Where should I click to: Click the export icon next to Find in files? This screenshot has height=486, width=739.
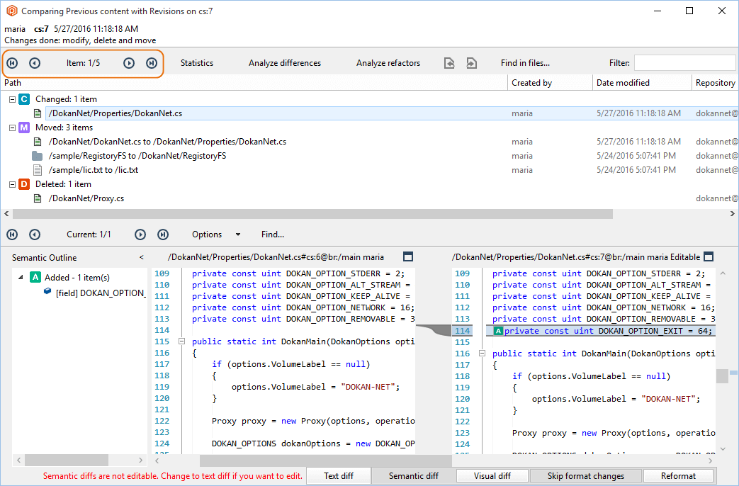471,62
